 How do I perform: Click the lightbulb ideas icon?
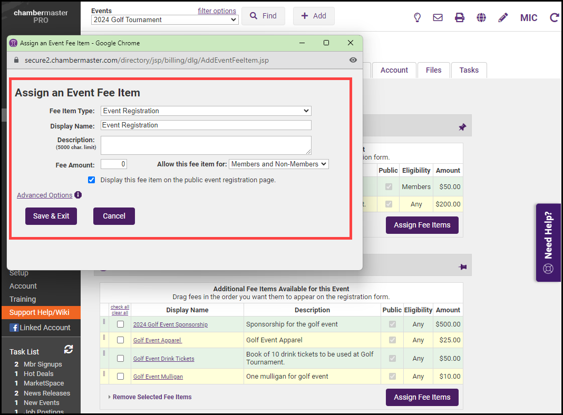417,17
